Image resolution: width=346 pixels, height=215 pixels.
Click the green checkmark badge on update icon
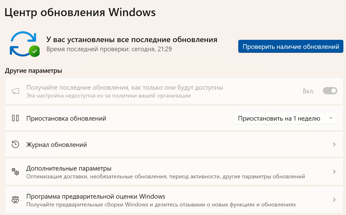pyautogui.click(x=34, y=51)
